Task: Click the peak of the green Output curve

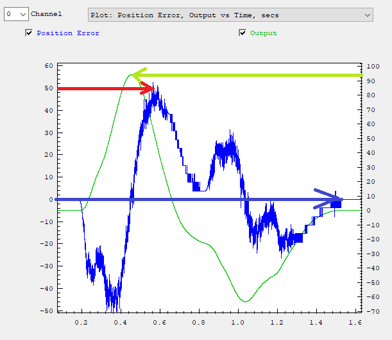Action: (130, 75)
